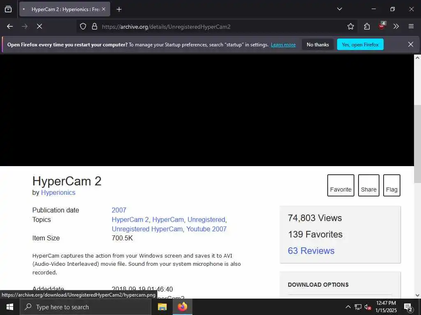The height and width of the screenshot is (315, 421).
Task: Click the scrollbar up arrow
Action: [417, 57]
